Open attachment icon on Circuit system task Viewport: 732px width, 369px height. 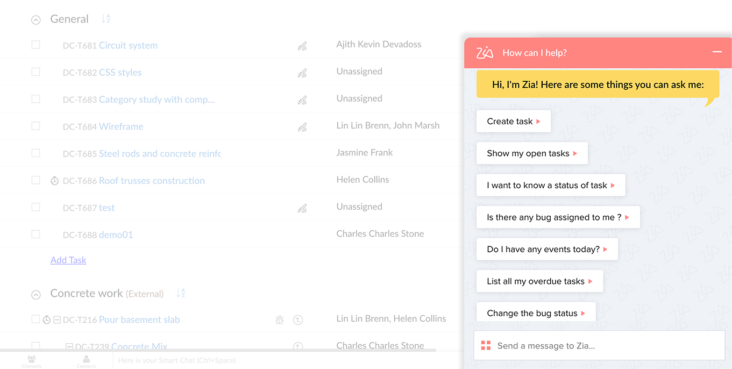pos(302,46)
